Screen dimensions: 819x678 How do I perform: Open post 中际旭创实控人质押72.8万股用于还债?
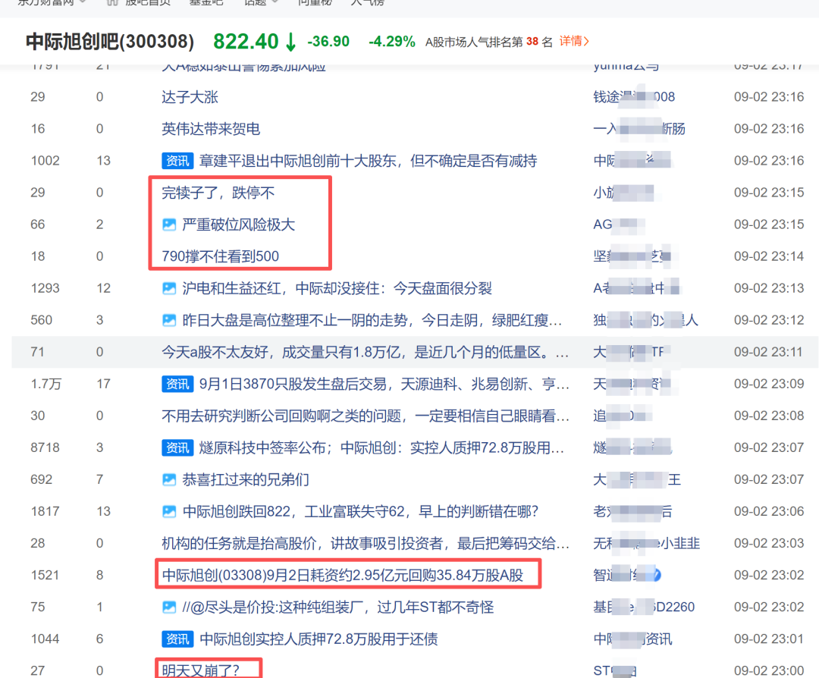pyautogui.click(x=318, y=639)
